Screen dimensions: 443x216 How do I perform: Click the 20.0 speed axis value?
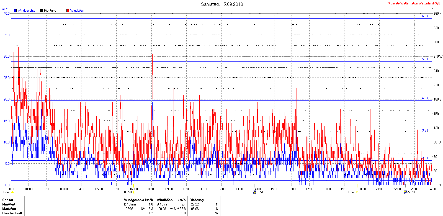pyautogui.click(x=7, y=99)
